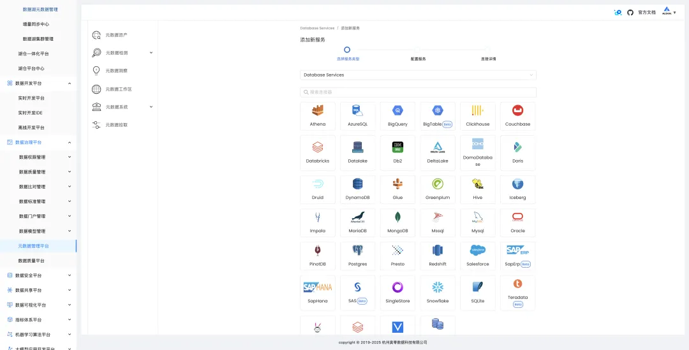Pick the BigQuery connector
The width and height of the screenshot is (689, 350).
click(x=397, y=117)
